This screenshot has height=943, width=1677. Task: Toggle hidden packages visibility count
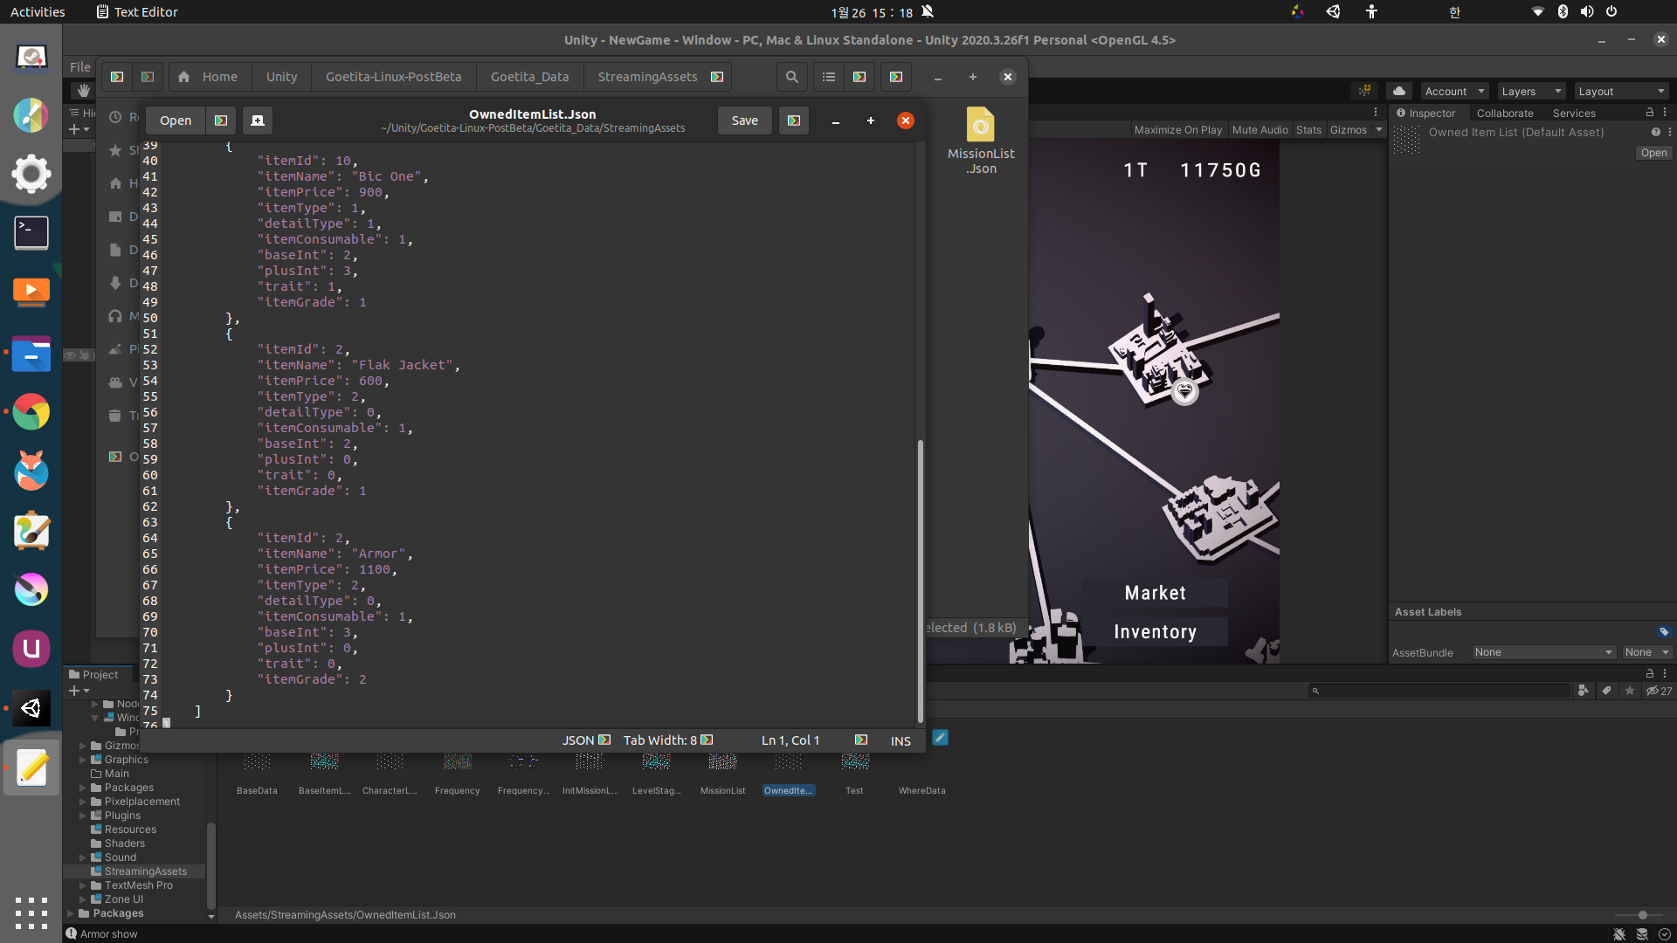coord(1659,691)
